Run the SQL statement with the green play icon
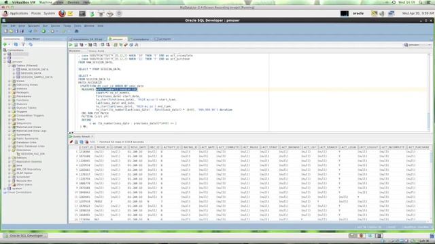 click(71, 45)
